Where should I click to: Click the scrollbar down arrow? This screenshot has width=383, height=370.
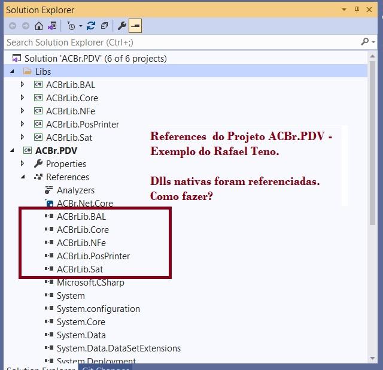coord(372,359)
